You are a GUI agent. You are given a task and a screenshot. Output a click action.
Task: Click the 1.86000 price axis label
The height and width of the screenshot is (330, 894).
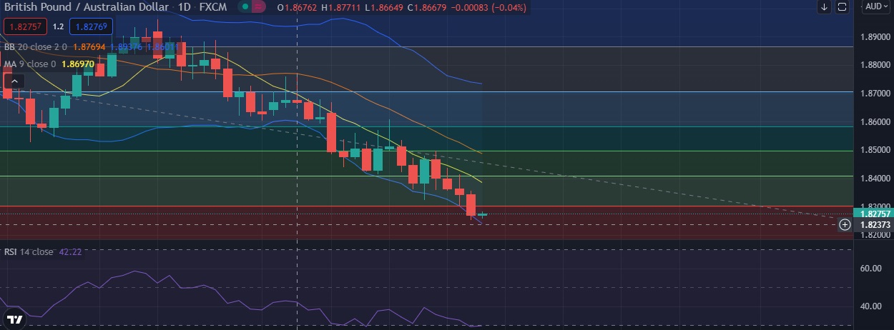click(x=875, y=122)
